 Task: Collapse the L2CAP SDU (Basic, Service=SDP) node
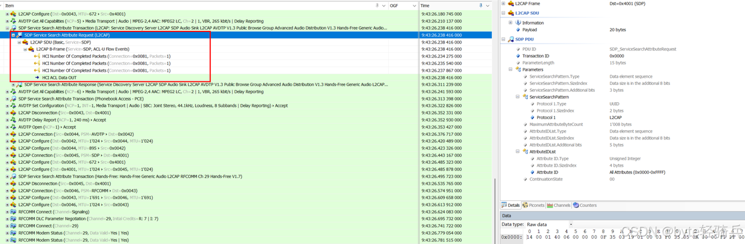point(19,42)
